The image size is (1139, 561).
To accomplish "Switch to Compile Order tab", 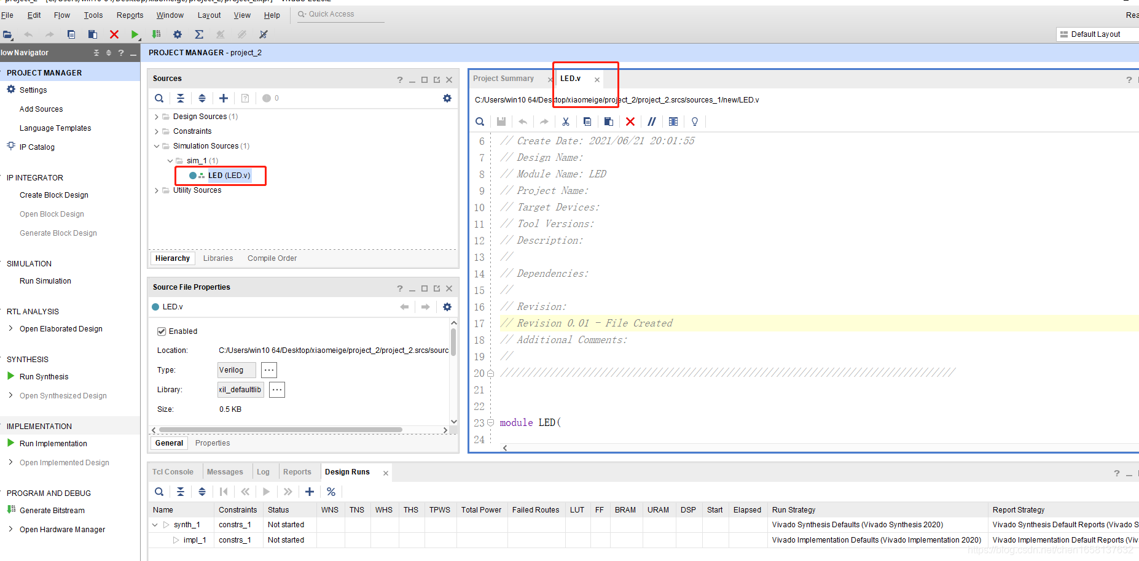I will 272,258.
